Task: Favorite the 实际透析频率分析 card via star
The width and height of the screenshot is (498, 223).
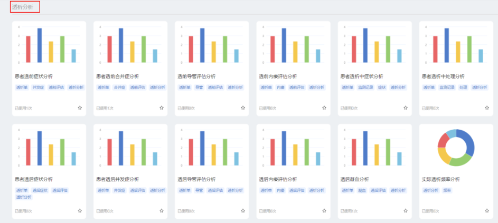Action: coord(487,210)
